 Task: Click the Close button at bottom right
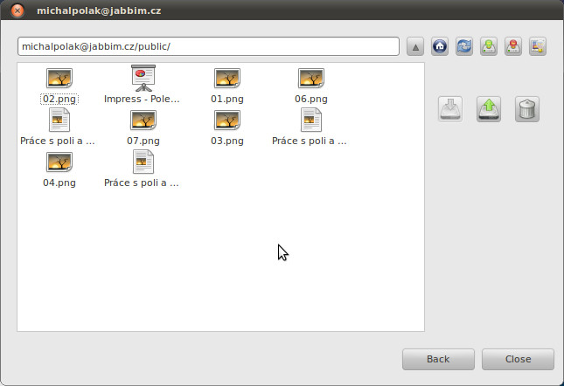[518, 359]
